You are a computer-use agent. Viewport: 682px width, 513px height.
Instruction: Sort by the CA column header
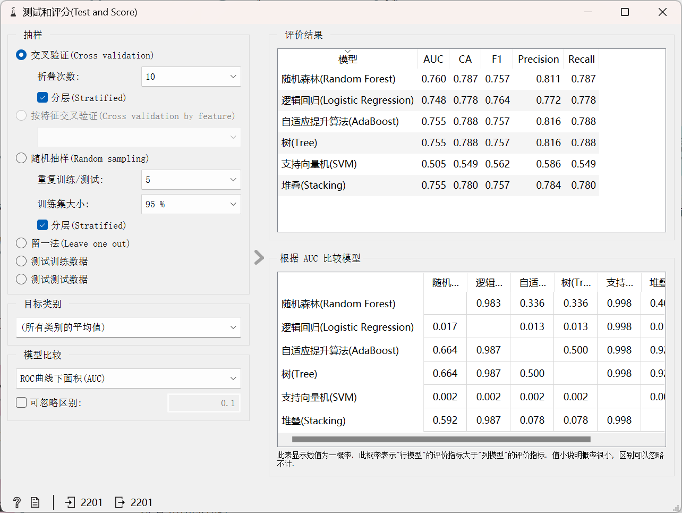tap(465, 59)
